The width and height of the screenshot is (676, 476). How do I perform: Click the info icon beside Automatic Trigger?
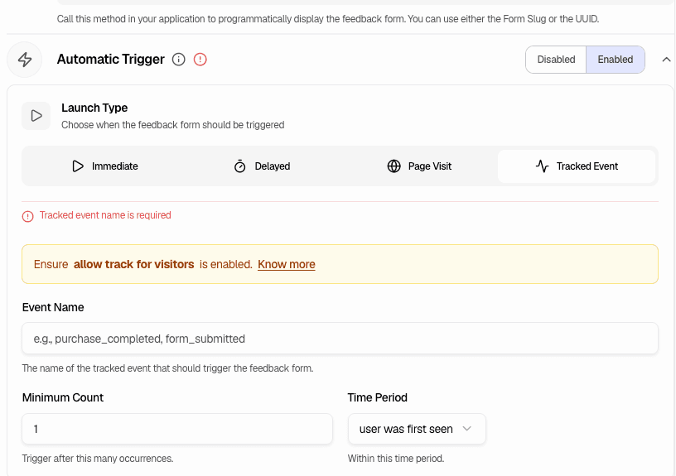(x=178, y=60)
